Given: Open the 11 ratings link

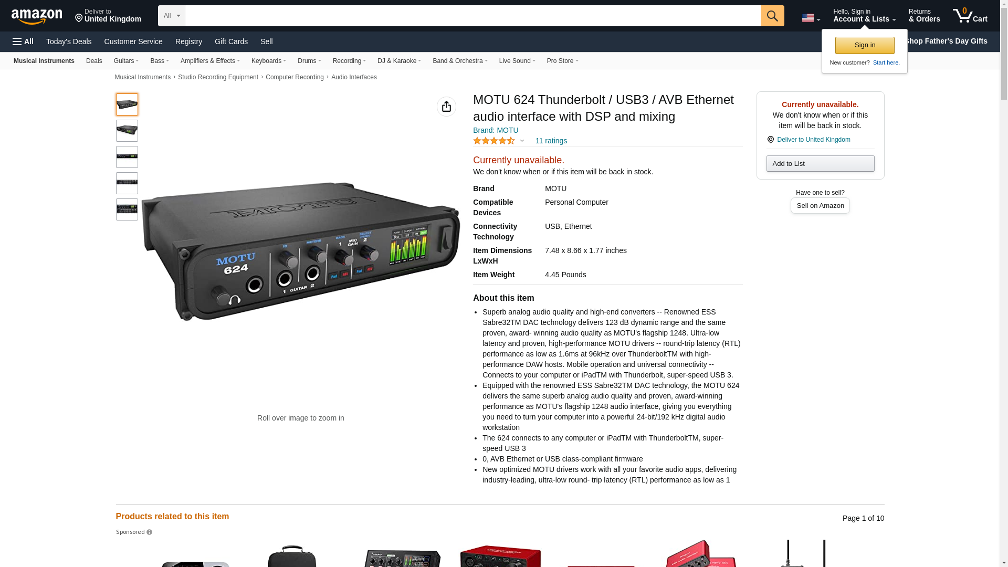Looking at the screenshot, I should coord(551,141).
